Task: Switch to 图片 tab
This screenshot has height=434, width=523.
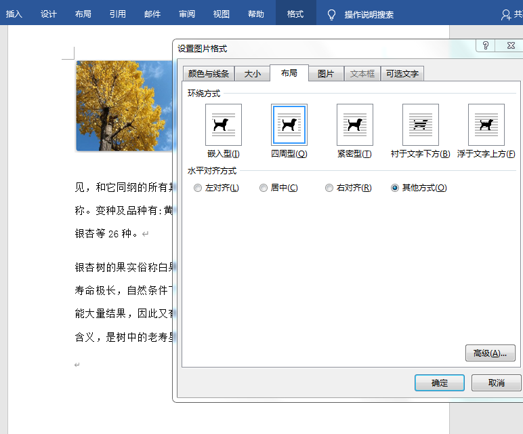Action: [x=326, y=74]
